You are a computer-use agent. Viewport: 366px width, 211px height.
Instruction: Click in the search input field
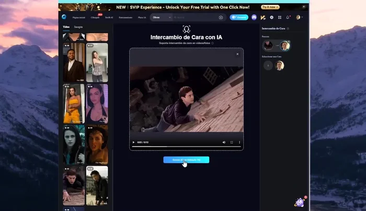pyautogui.click(x=197, y=17)
